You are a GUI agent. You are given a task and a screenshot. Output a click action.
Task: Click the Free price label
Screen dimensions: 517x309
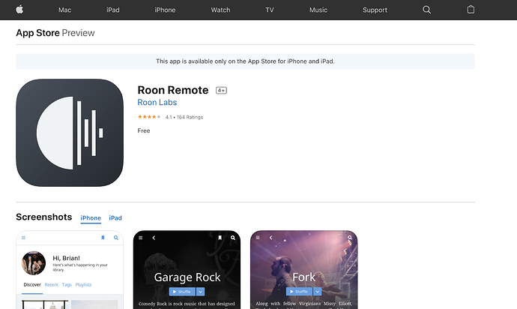tap(144, 130)
